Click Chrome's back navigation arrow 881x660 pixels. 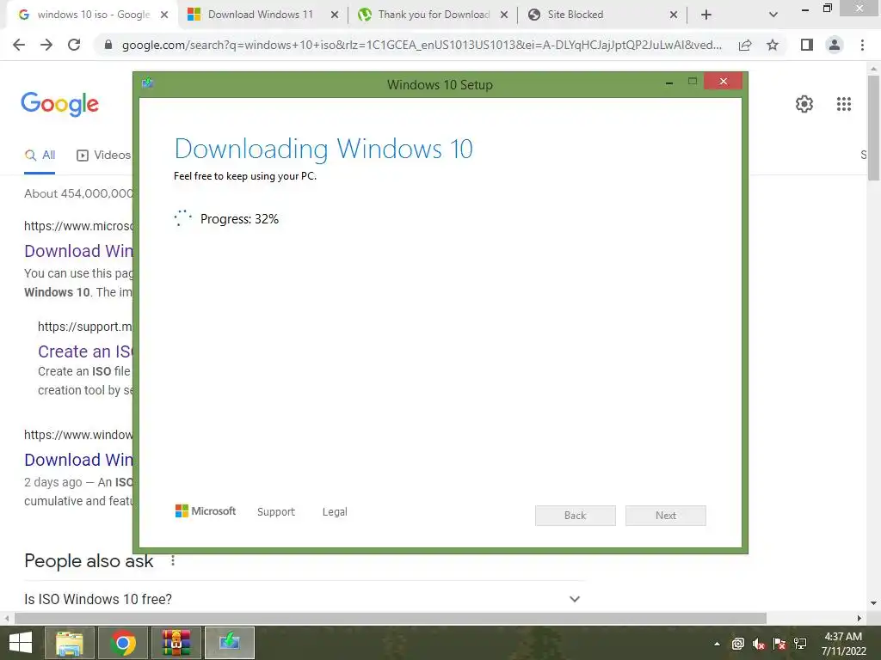coord(19,45)
